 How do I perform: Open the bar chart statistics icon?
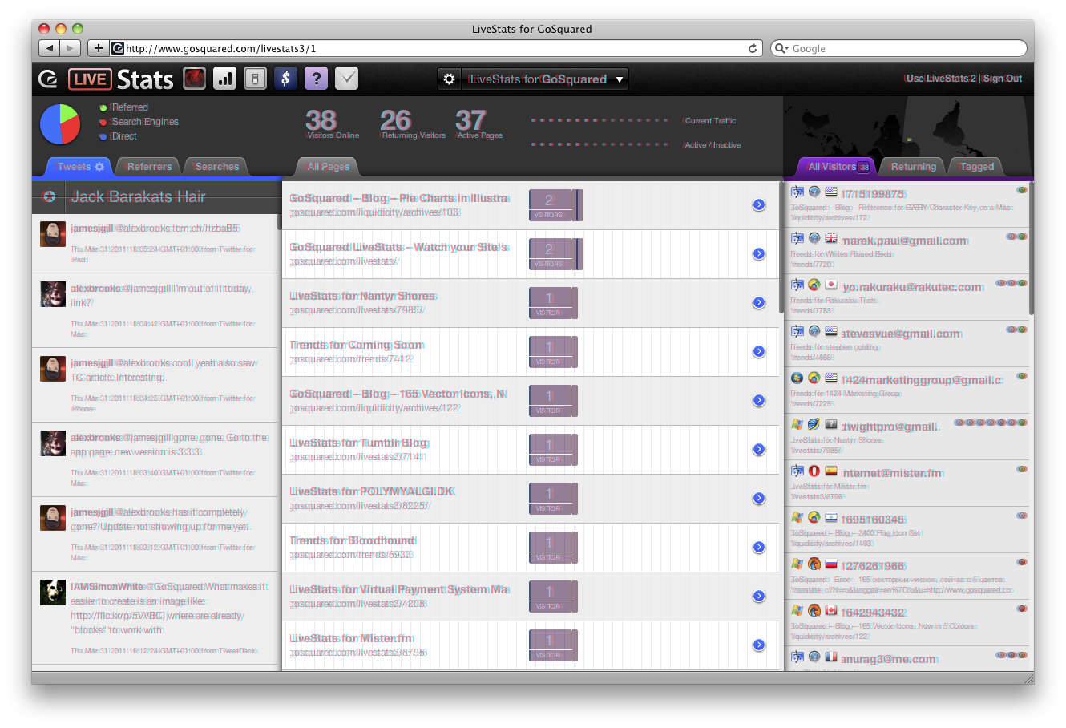tap(225, 79)
